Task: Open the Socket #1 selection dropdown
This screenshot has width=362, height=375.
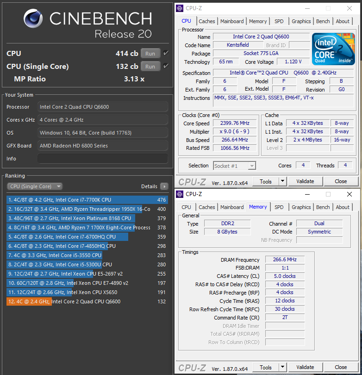Action: pos(234,166)
